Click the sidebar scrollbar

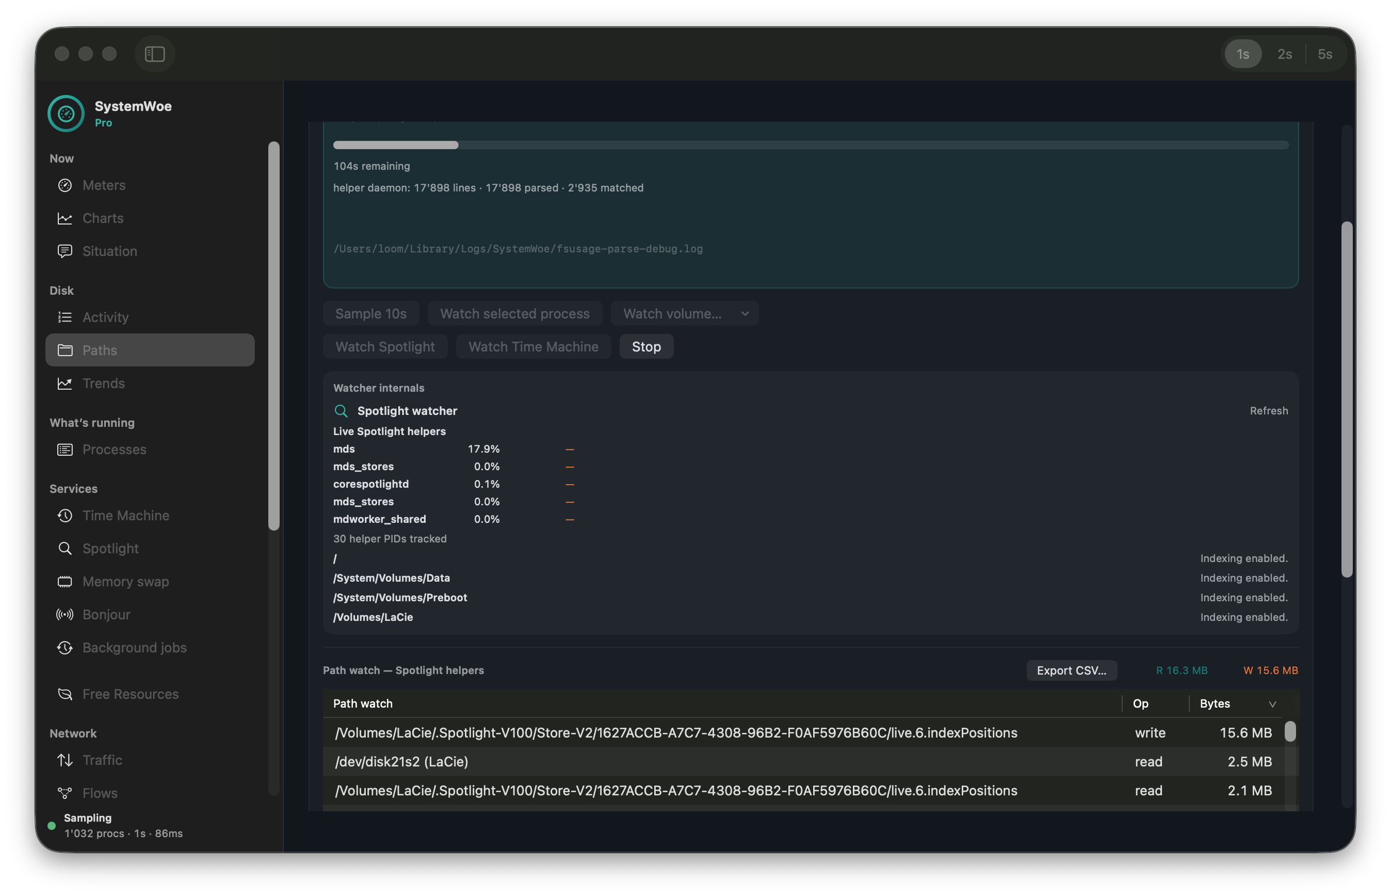(274, 337)
